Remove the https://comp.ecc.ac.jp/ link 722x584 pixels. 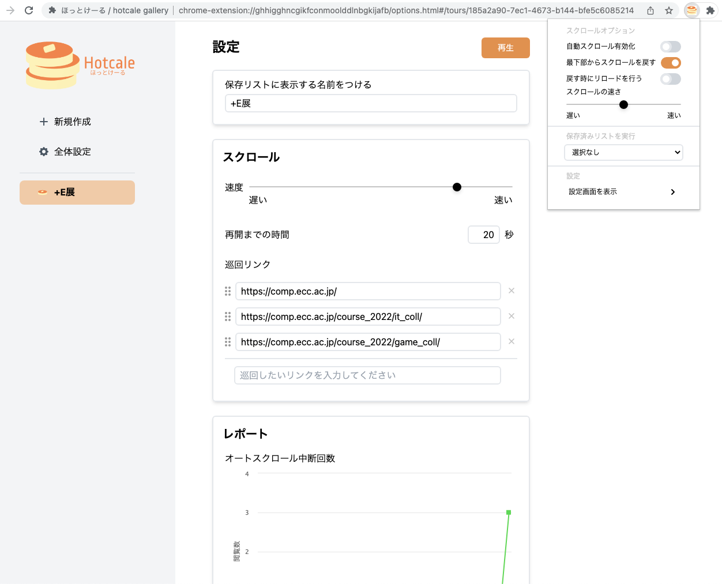pyautogui.click(x=512, y=291)
